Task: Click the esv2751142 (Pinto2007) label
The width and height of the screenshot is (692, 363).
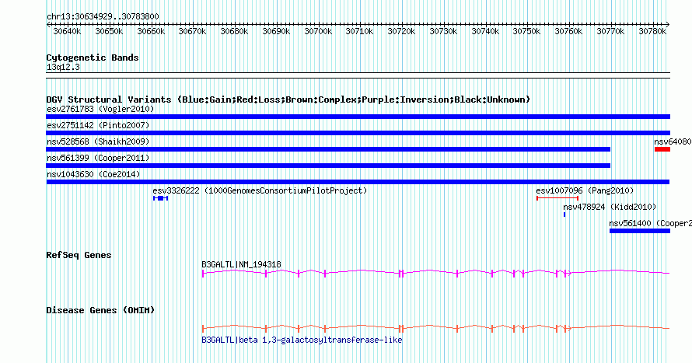Action: tap(98, 125)
